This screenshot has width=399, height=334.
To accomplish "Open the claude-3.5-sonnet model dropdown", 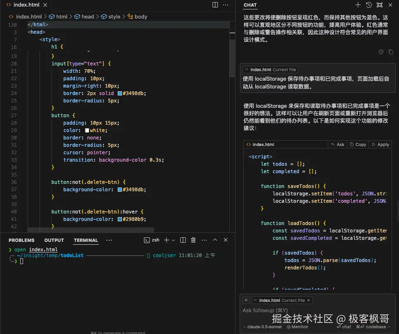I will click(x=262, y=327).
